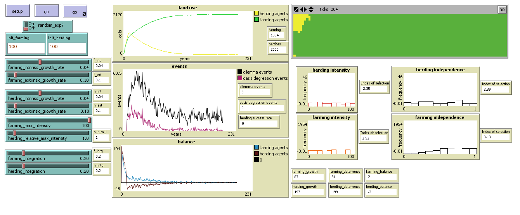Click the magenta oasis degression legend swatch
Viewport: 520px width, 215px height.
click(240, 78)
